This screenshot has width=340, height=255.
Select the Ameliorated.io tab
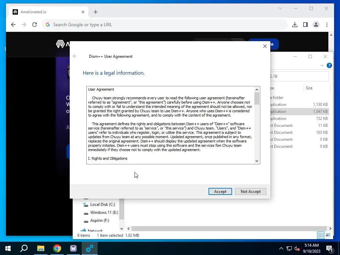coord(49,12)
